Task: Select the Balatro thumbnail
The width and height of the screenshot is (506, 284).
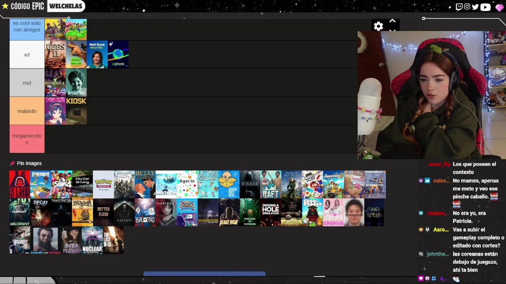Action: click(x=145, y=212)
